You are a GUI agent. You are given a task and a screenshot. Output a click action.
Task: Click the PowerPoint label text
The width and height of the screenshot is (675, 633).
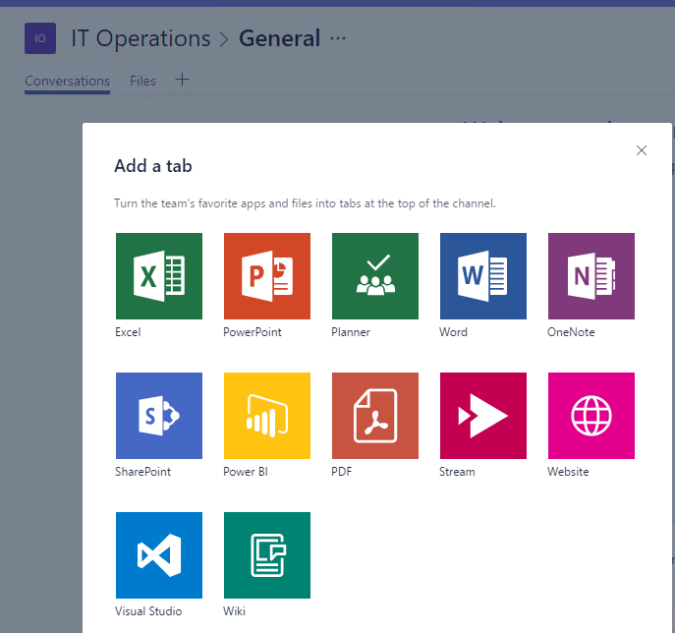[x=253, y=332]
